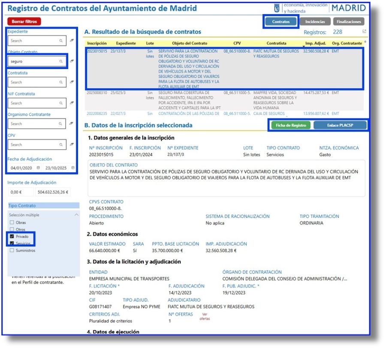Viewport: 386px width, 349px height.
Task: Open the Incidencias tab
Action: (x=315, y=22)
